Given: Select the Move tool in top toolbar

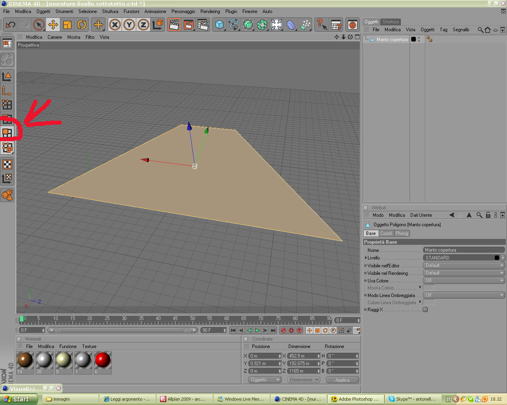Looking at the screenshot, I should pos(53,25).
